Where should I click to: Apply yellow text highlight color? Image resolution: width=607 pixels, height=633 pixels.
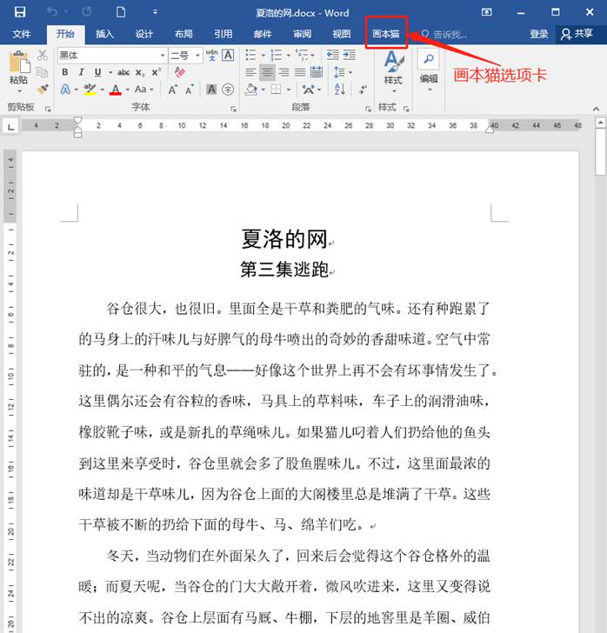pyautogui.click(x=90, y=90)
